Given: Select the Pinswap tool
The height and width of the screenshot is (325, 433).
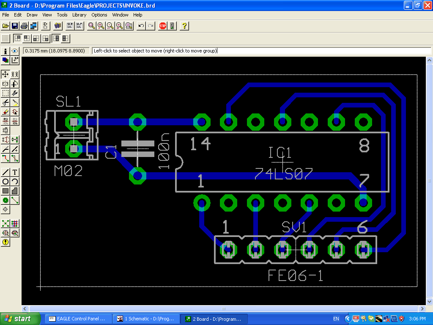Looking at the screenshot, I should point(5,140).
